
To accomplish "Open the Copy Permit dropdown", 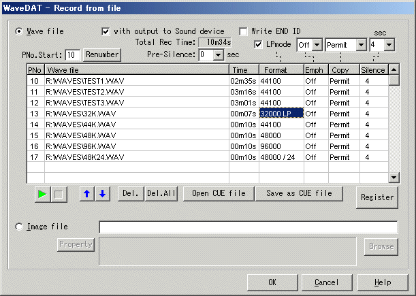I will (362, 45).
